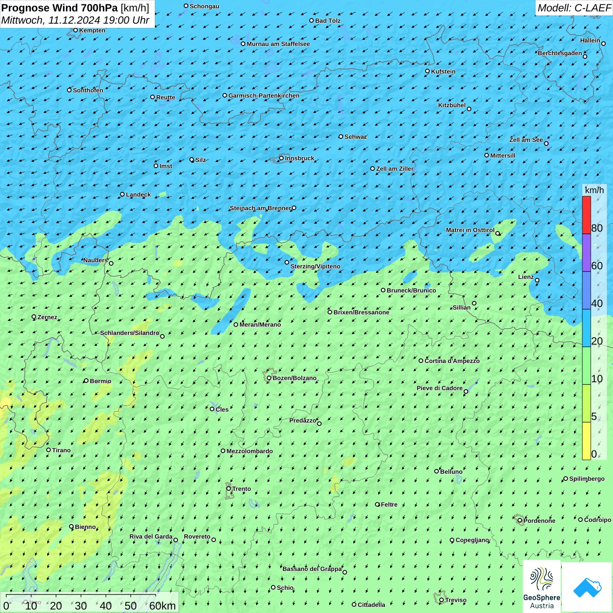Click the Feltre location dot
Image resolution: width=613 pixels, height=613 pixels.
pyautogui.click(x=377, y=504)
